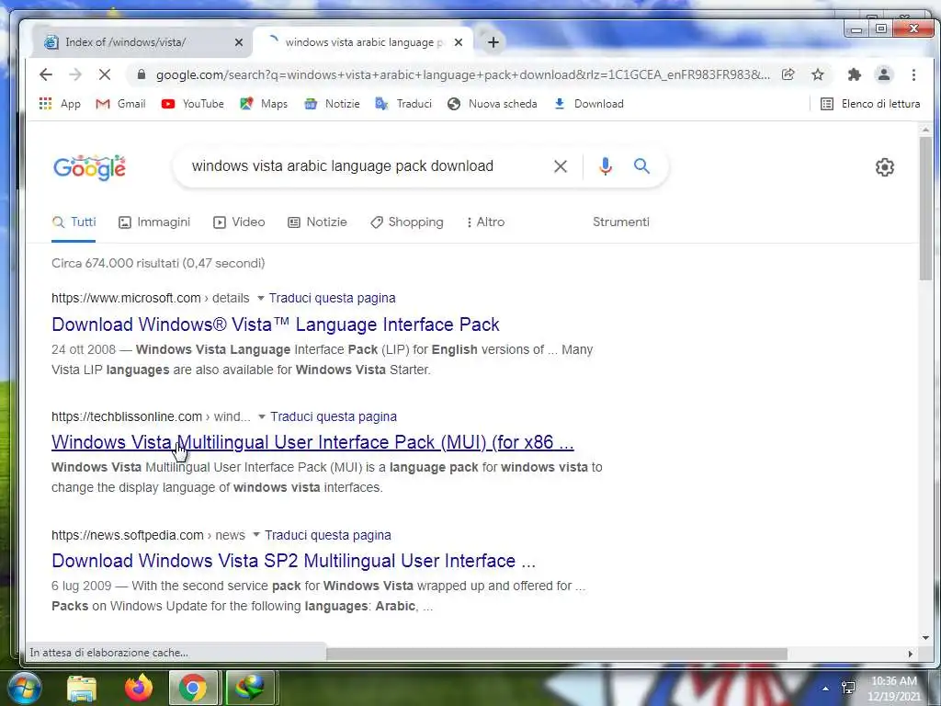The image size is (941, 706).
Task: Open a new tab with plus button
Action: click(x=493, y=42)
